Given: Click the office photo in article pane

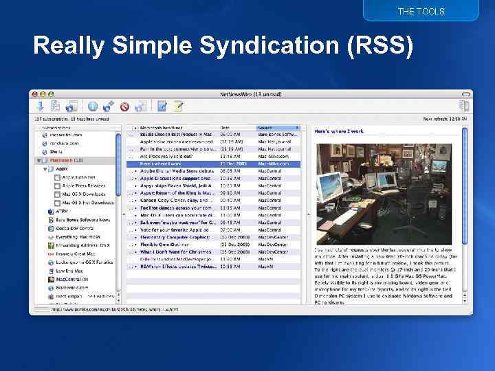Looking at the screenshot, I should point(384,194).
